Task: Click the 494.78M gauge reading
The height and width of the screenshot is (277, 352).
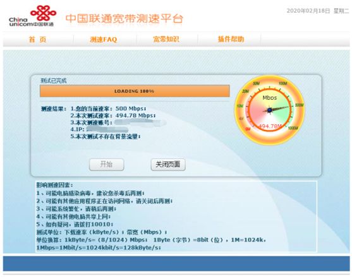Action: pos(270,126)
